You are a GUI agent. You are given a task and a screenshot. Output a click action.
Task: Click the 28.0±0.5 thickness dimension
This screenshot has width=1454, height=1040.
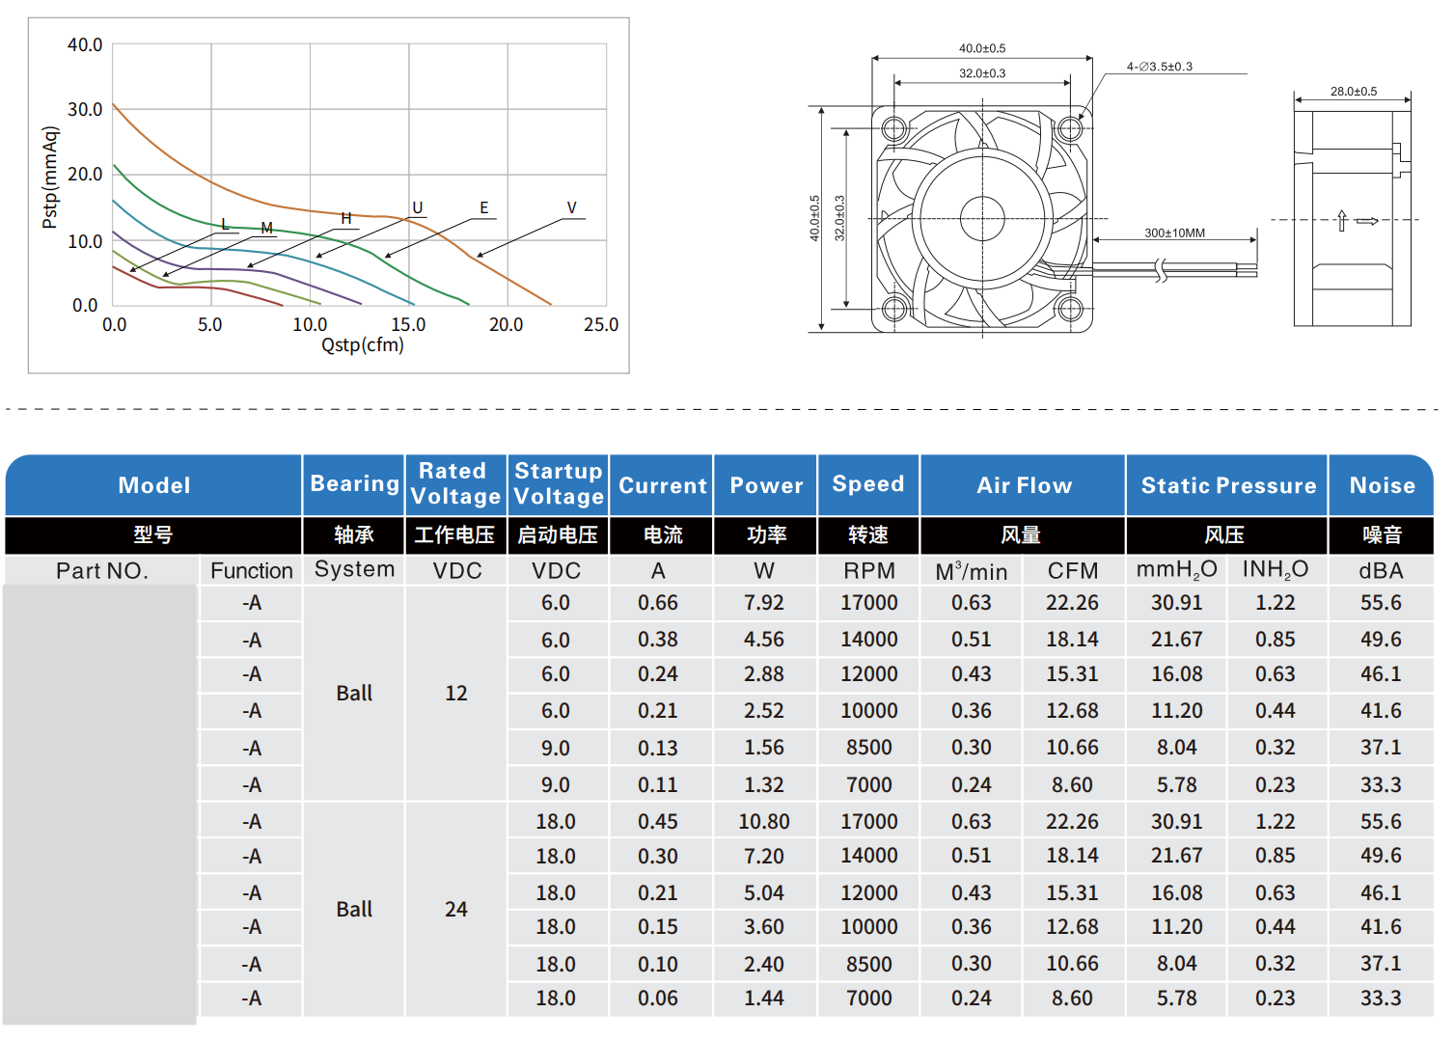point(1353,92)
